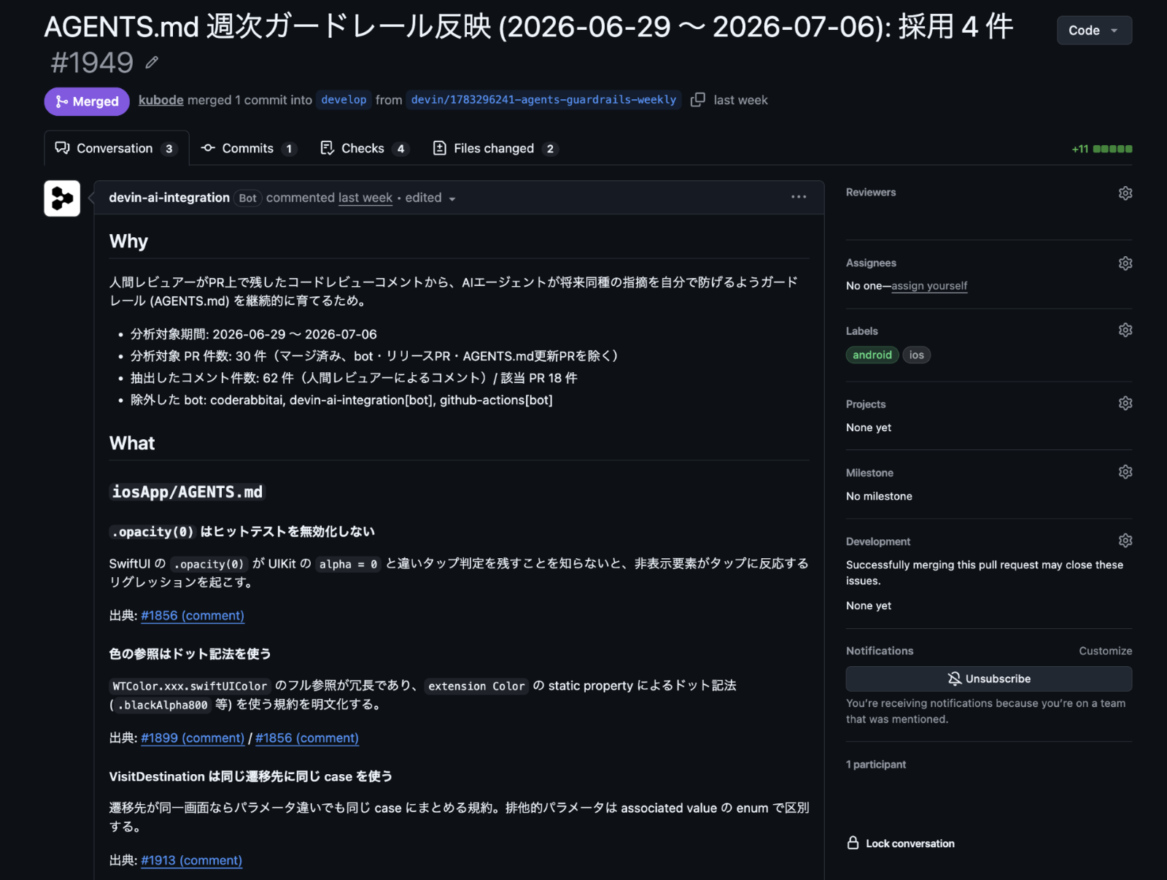Click the iosApp/AGENTS.md heading
The image size is (1167, 880).
click(187, 492)
